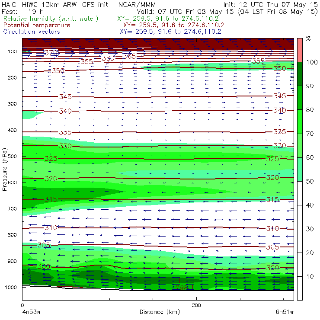
Task: Click the red XY= 259.5, 91.6 coordinates line
Action: click(174, 25)
